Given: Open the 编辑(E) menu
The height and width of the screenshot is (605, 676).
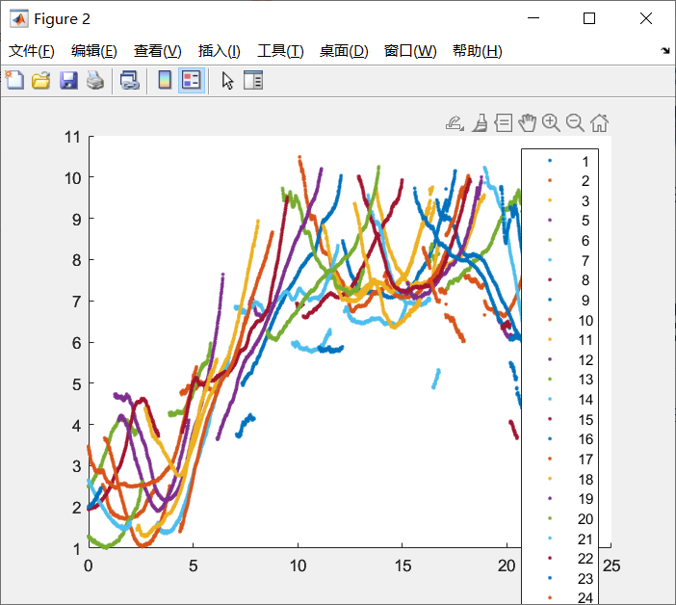Looking at the screenshot, I should [94, 51].
